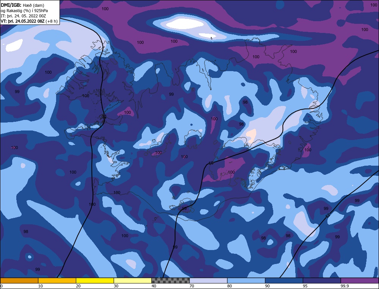
Task: Click the pale yellow 30–40 legend swatch
Action: click(x=133, y=281)
